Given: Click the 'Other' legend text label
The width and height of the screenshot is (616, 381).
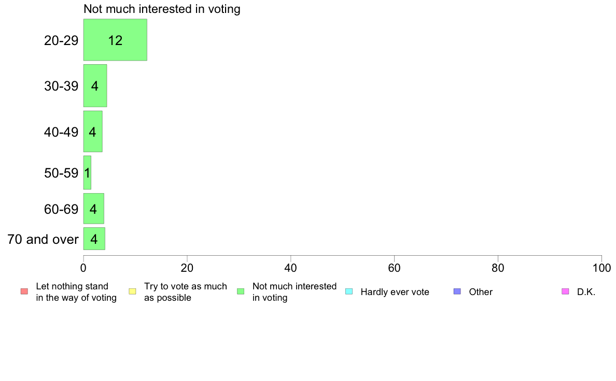Looking at the screenshot, I should [481, 292].
